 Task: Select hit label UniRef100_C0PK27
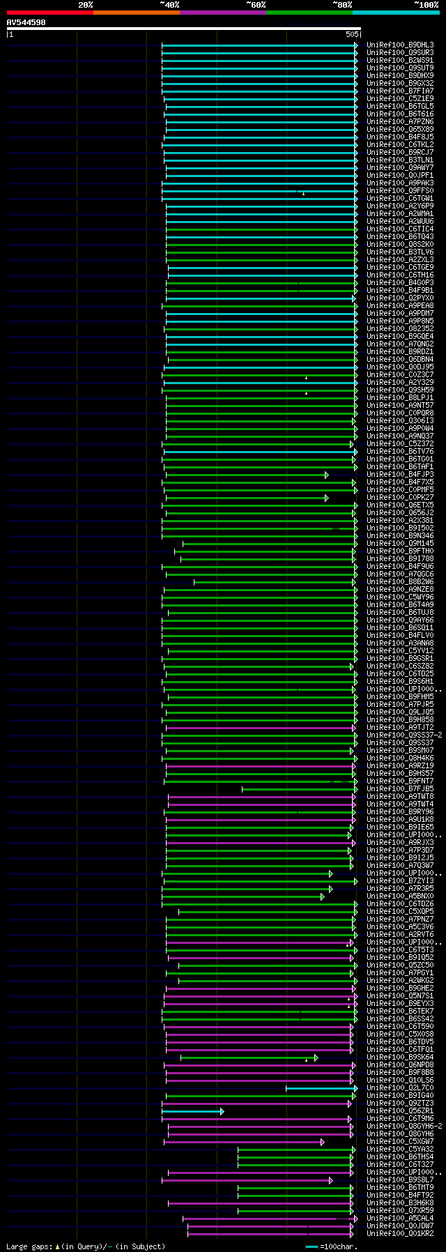[400, 498]
